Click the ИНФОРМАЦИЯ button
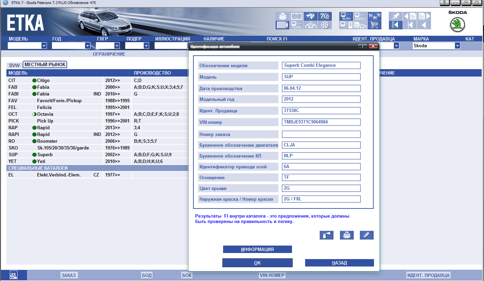The image size is (484, 281). tap(257, 249)
